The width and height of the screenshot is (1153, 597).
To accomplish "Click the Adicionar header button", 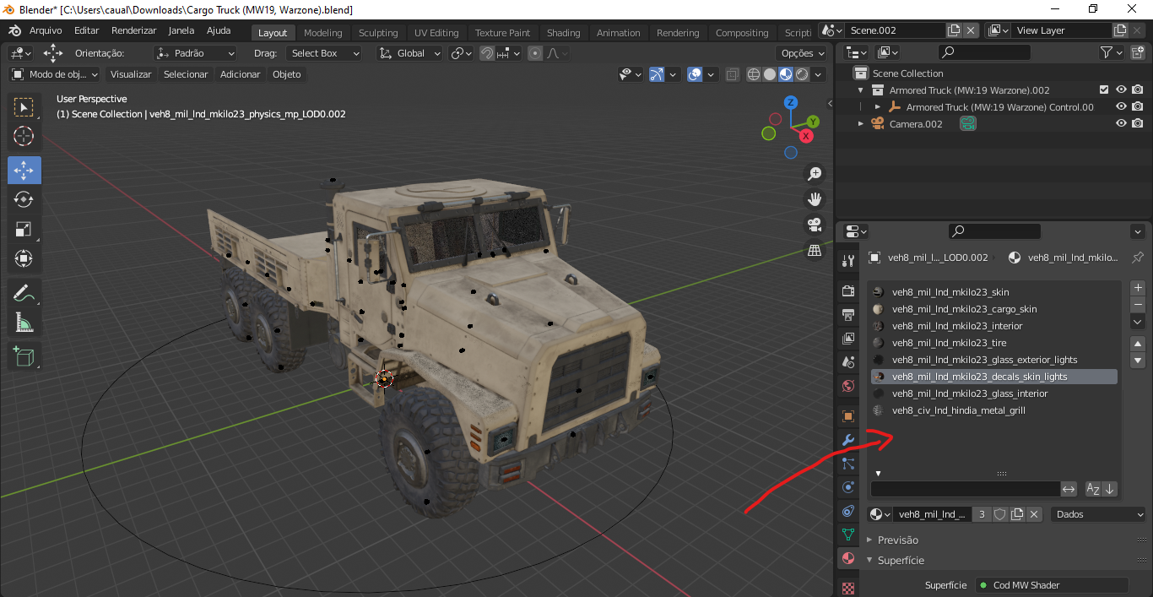I will pyautogui.click(x=241, y=74).
